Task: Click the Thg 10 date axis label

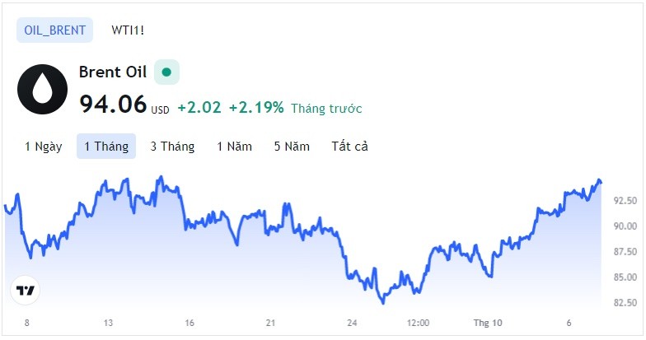Action: (488, 323)
